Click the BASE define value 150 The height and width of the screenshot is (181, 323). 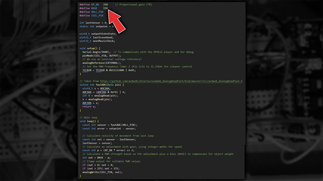click(x=105, y=8)
